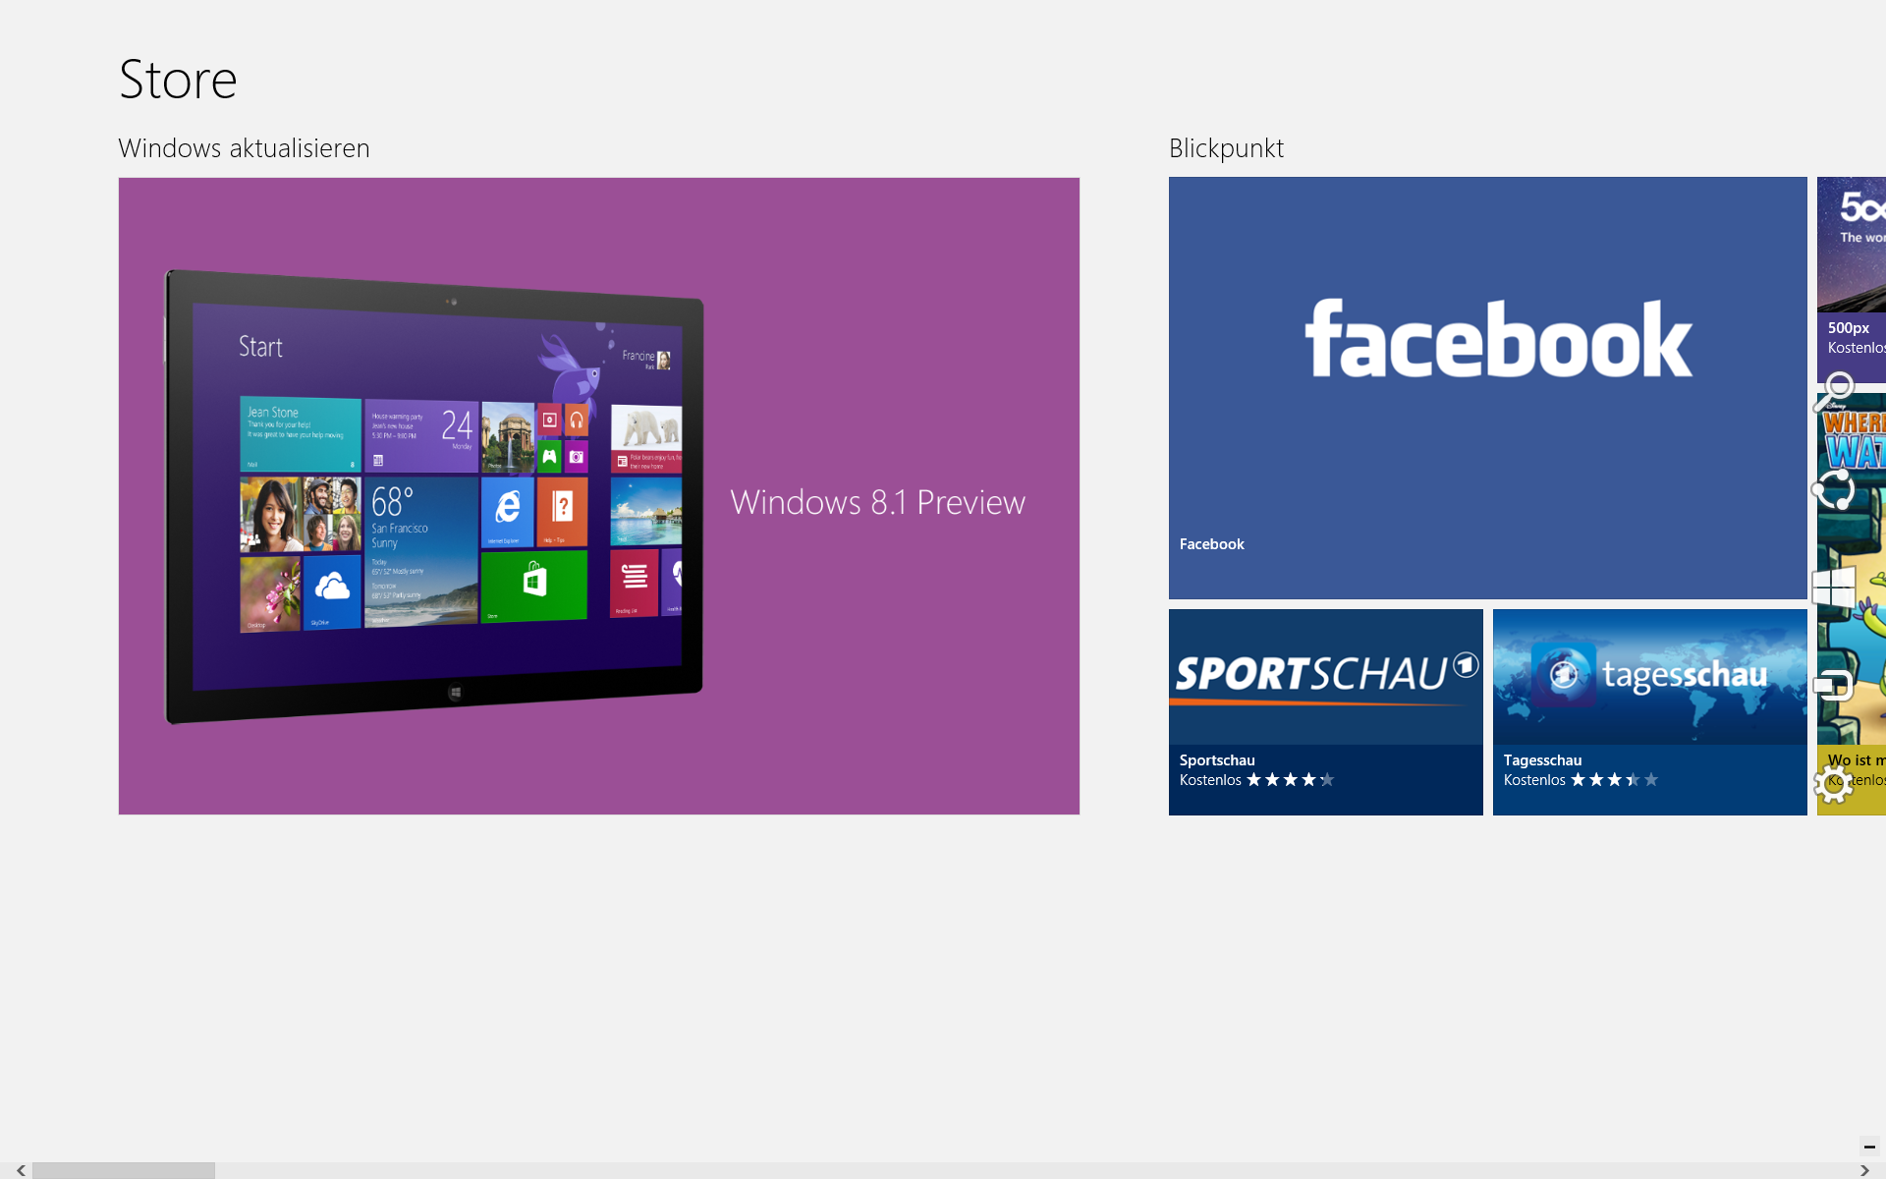Screen dimensions: 1886x1179
Task: Open the Share charm icon
Action: tap(1833, 489)
